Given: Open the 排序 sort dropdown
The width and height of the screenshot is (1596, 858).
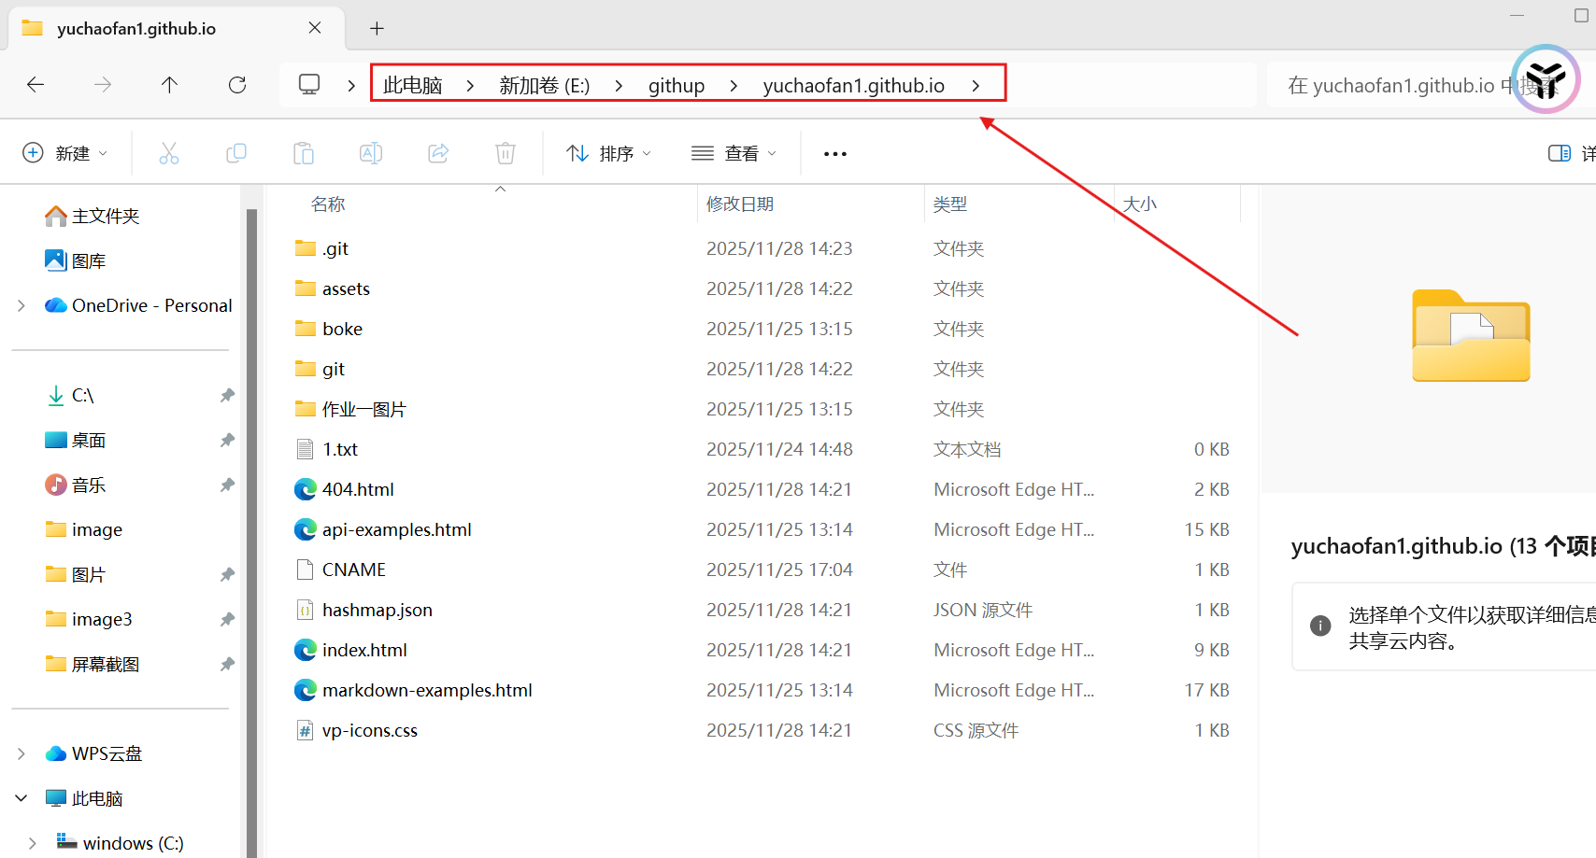Looking at the screenshot, I should 609,153.
